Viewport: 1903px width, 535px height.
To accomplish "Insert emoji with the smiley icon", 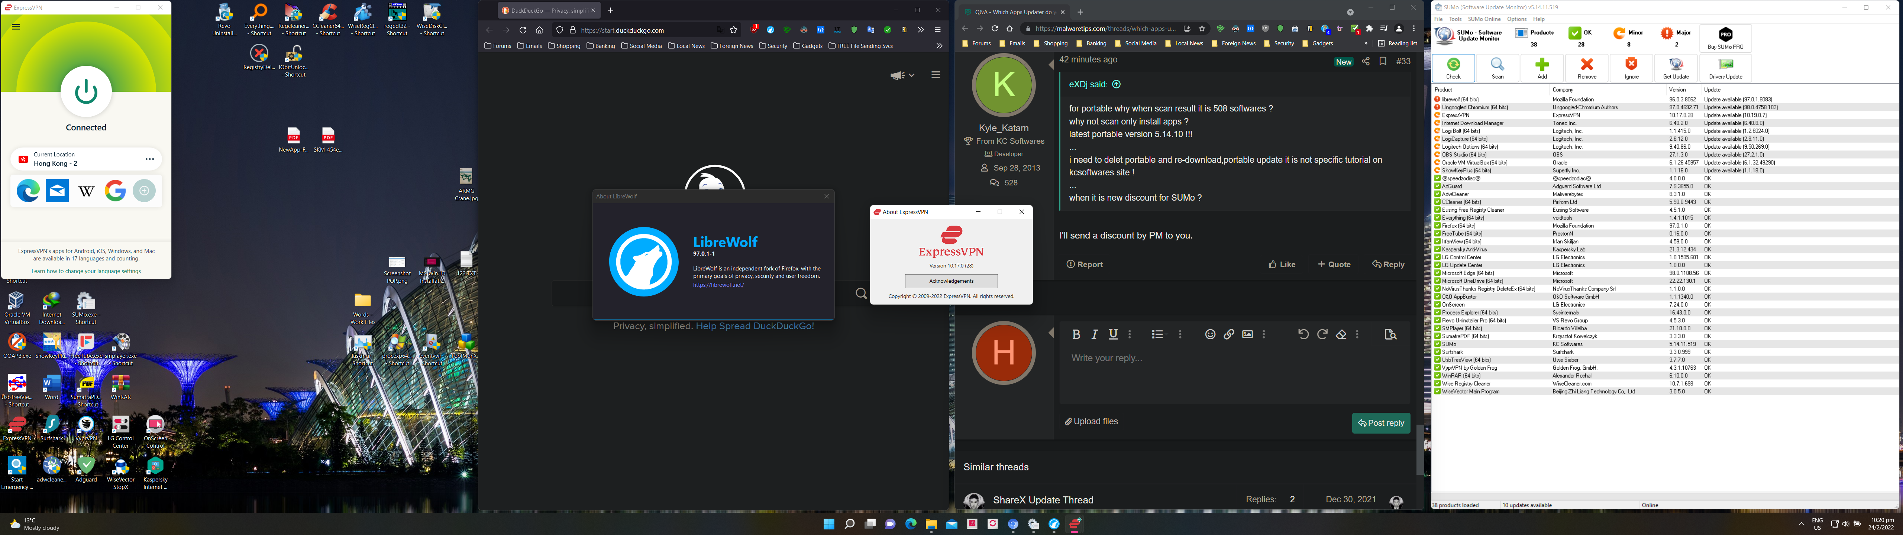I will 1210,335.
